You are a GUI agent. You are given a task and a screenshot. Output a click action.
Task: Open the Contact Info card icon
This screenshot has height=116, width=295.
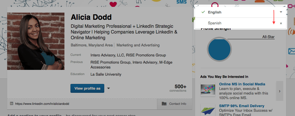point(164,104)
